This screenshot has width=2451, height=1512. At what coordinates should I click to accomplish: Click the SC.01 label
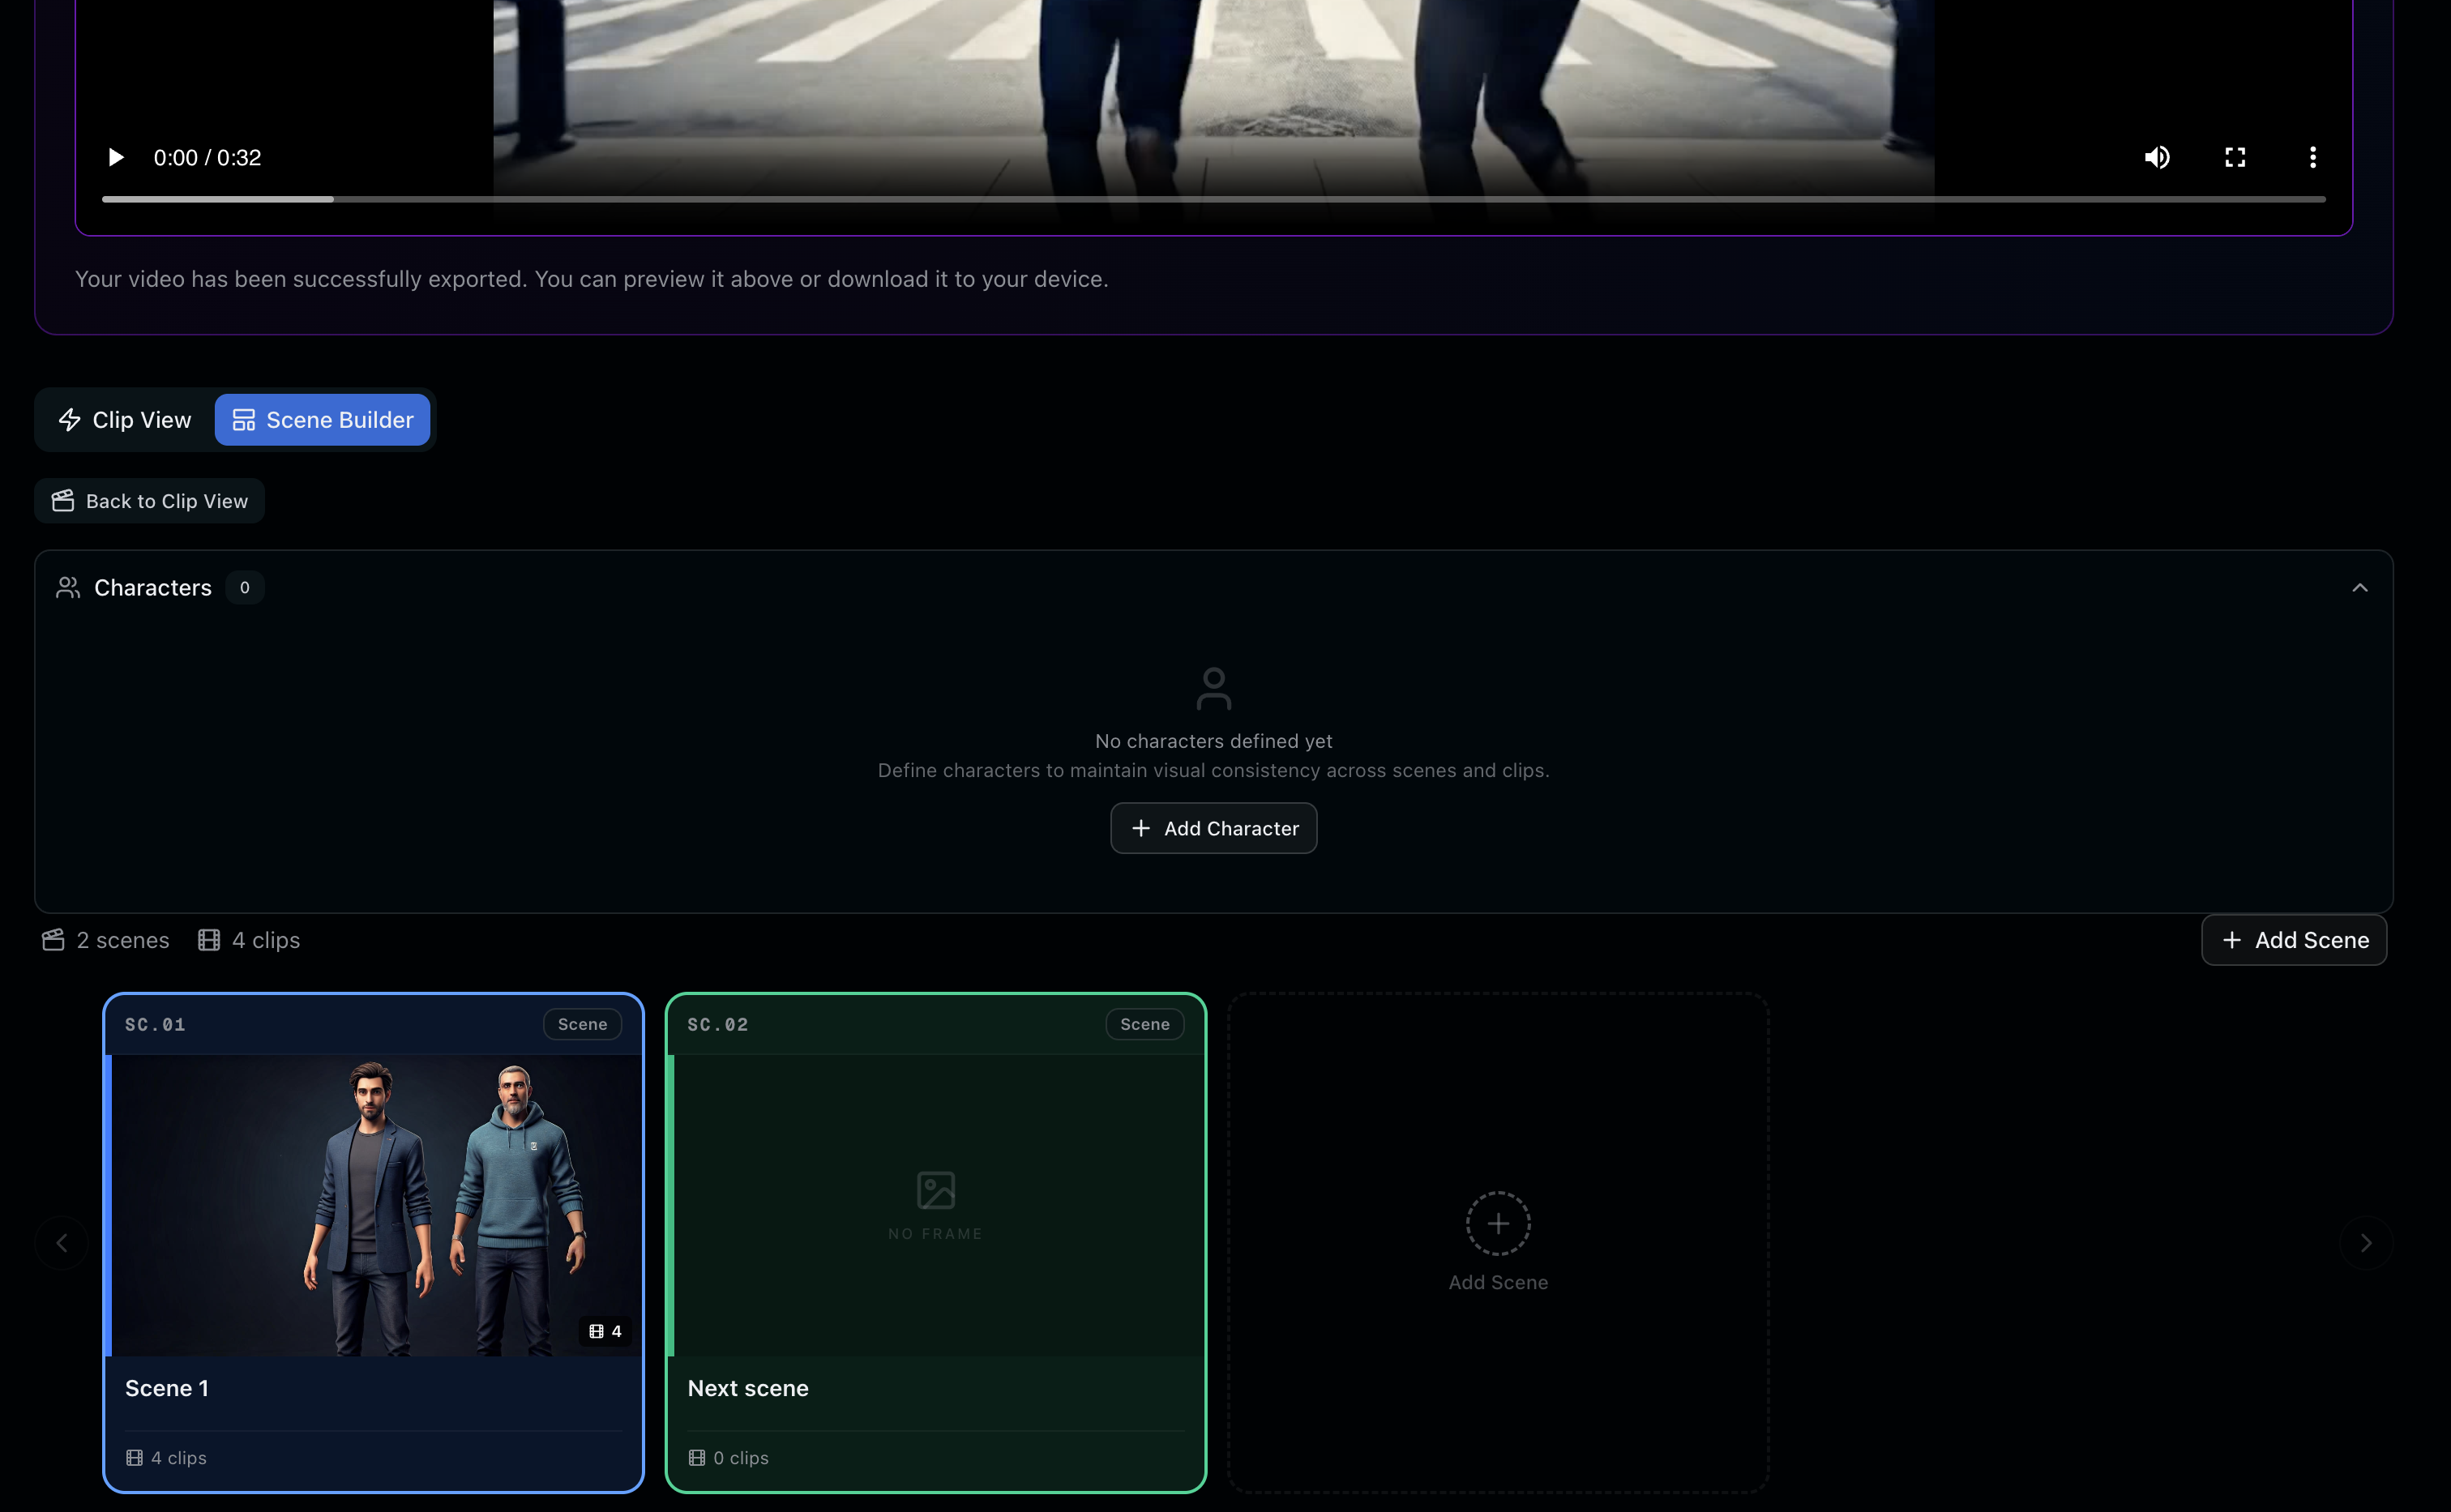(x=155, y=1024)
